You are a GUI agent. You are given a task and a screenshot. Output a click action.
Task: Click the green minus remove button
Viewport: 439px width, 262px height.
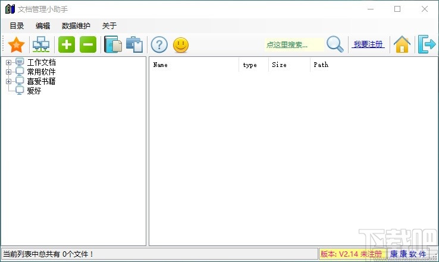tap(88, 44)
